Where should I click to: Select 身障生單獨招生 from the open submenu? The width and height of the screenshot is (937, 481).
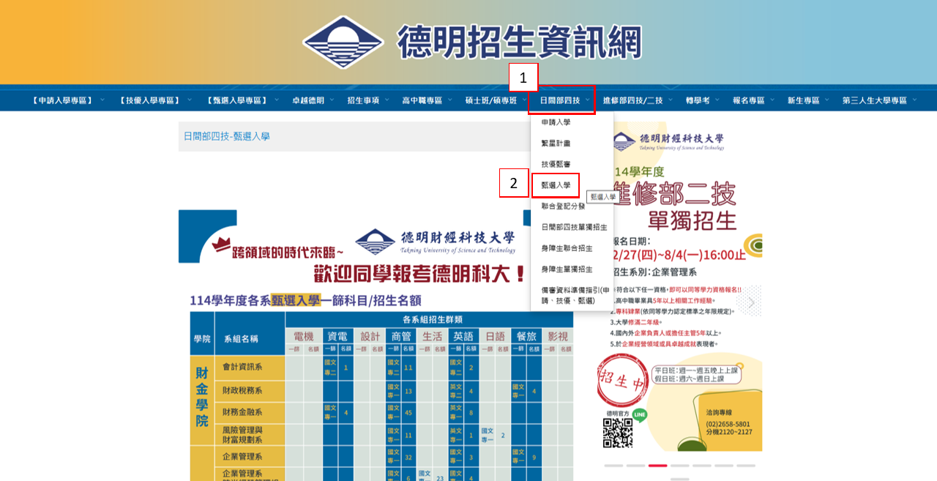pyautogui.click(x=567, y=269)
